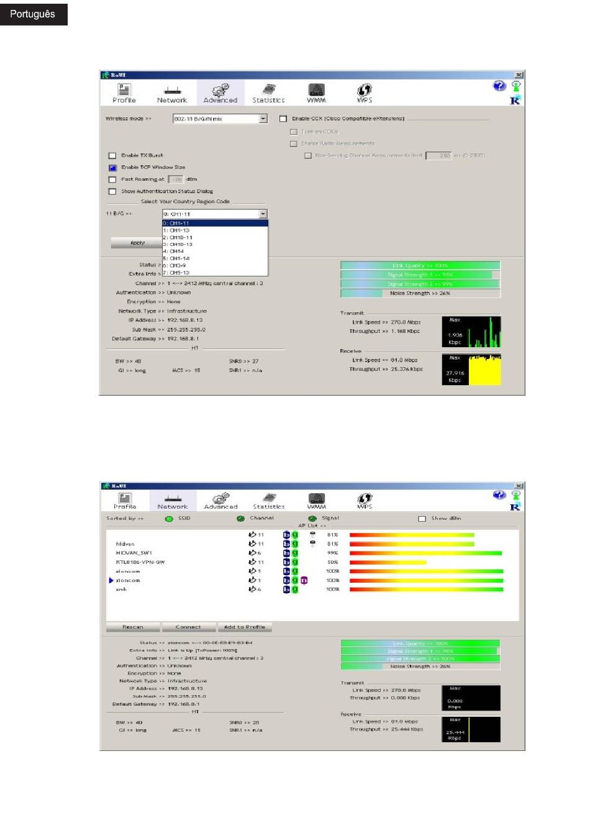Open Profile page in the Advanced settings window
The height and width of the screenshot is (828, 590).
point(124,93)
